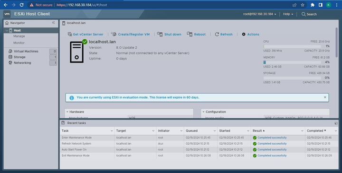The image size is (342, 173).
Task: Open the root@192.168.30.184 user dropdown
Action: click(259, 14)
